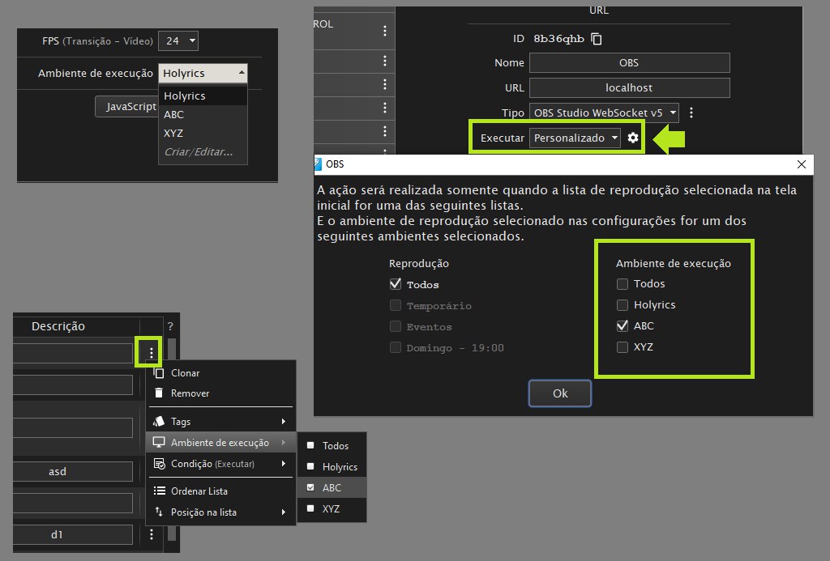Click the question mark help icon
The width and height of the screenshot is (830, 561).
[170, 326]
